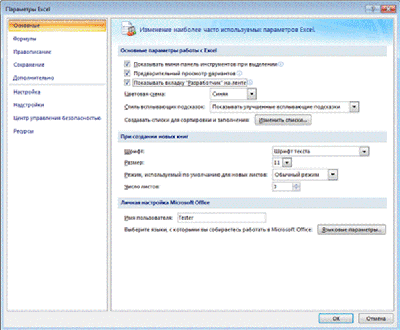Click the 'При создании новых книг' heading
The image size is (400, 330).
pos(154,136)
